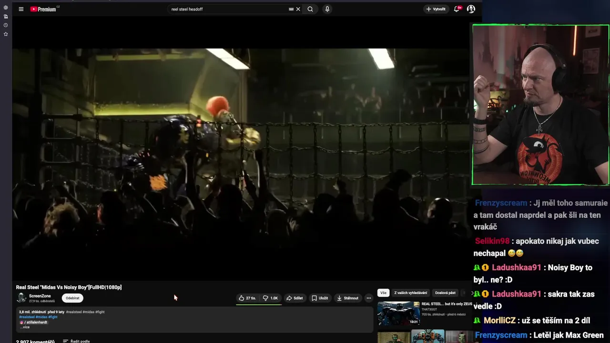Save the video with Uložit

(320, 298)
